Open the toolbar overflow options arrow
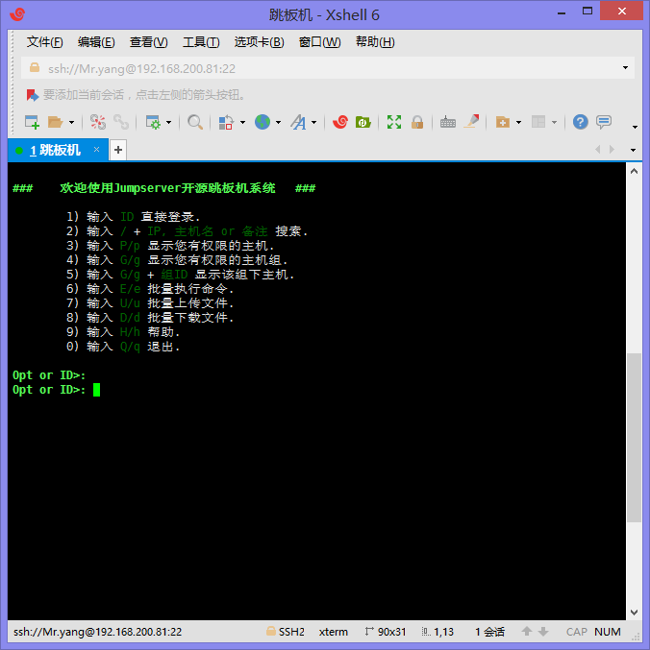Viewport: 650px width, 650px height. (x=635, y=127)
